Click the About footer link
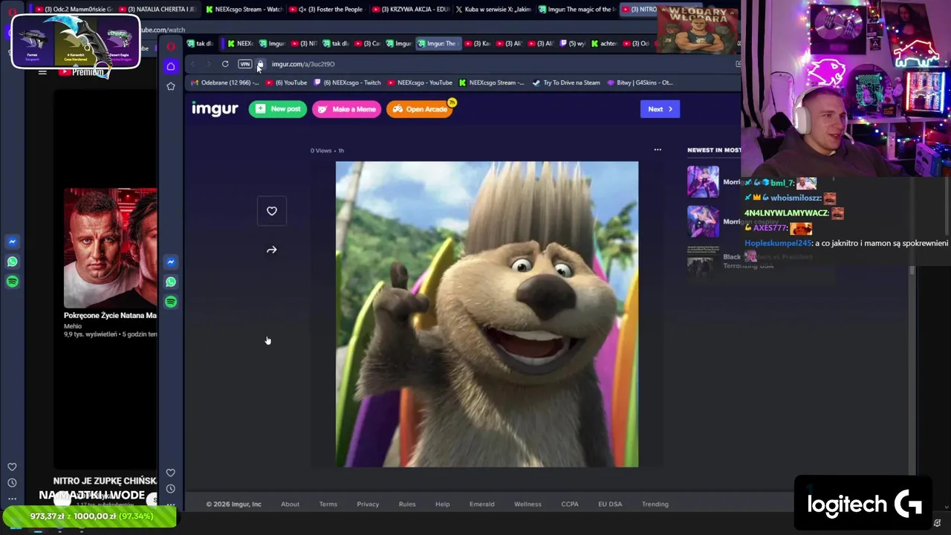This screenshot has height=535, width=951. pos(290,504)
